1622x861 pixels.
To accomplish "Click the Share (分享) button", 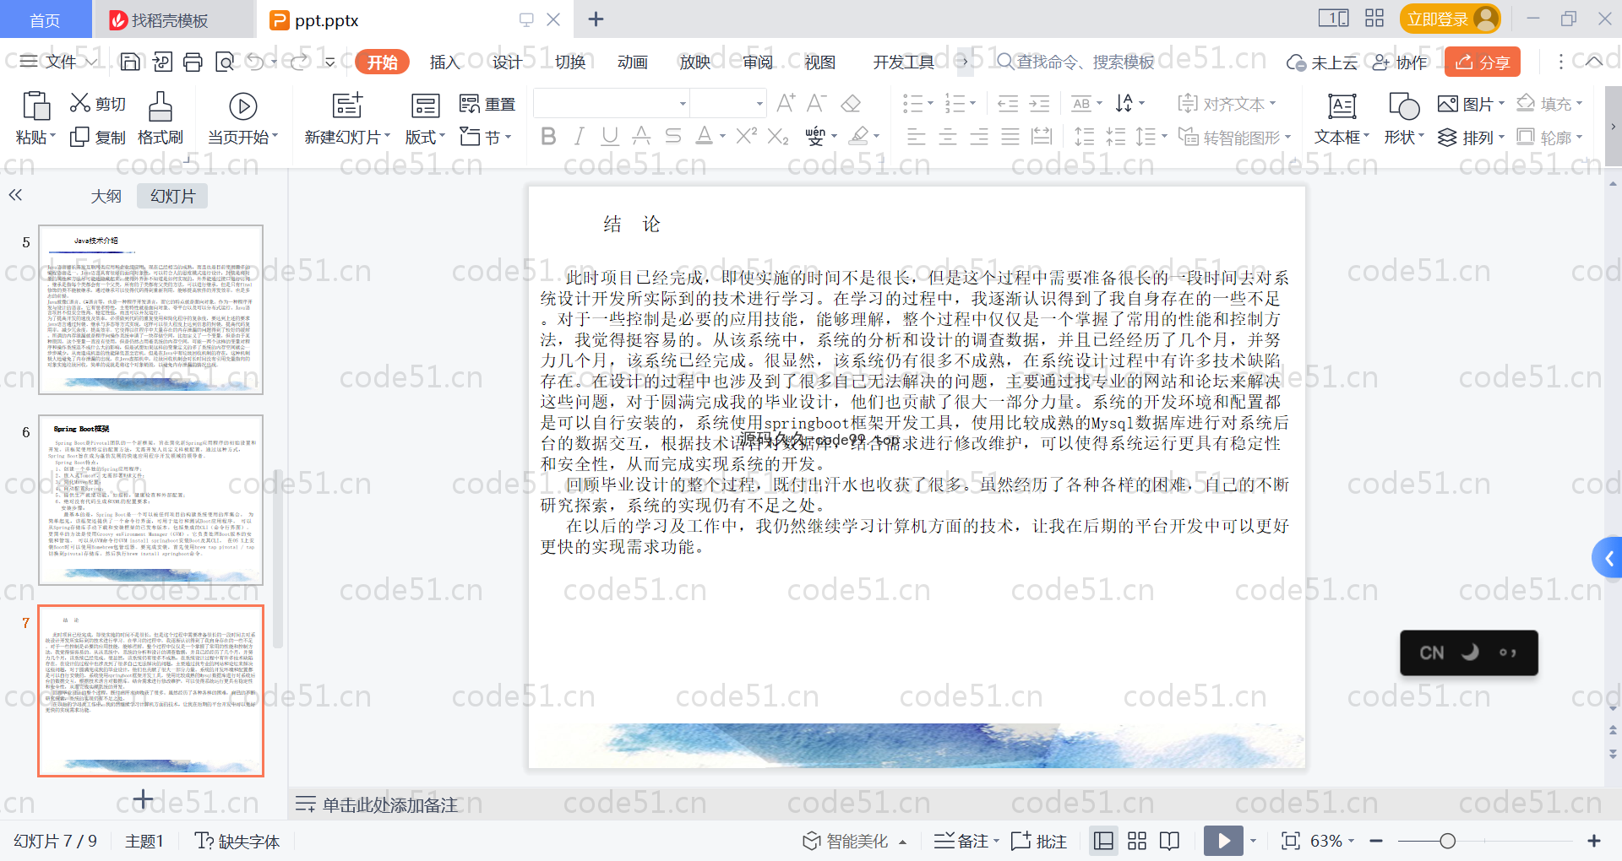I will coord(1482,62).
